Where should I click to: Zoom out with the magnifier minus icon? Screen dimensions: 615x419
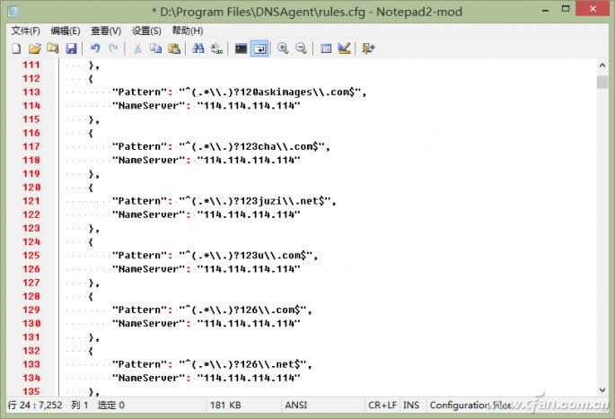[301, 48]
